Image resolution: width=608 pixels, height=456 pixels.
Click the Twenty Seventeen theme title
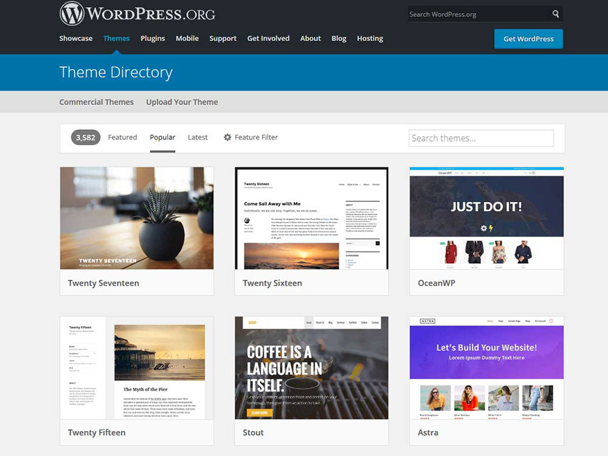pyautogui.click(x=103, y=283)
